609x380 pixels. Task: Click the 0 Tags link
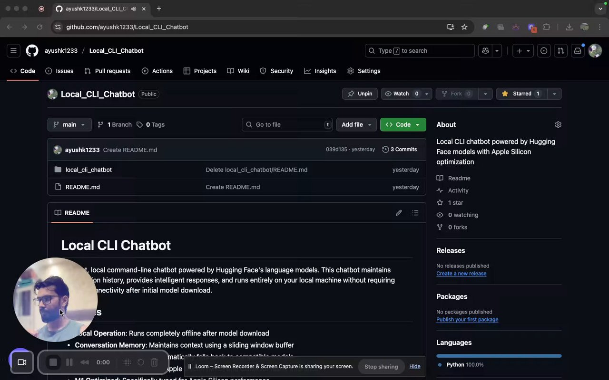pyautogui.click(x=150, y=124)
